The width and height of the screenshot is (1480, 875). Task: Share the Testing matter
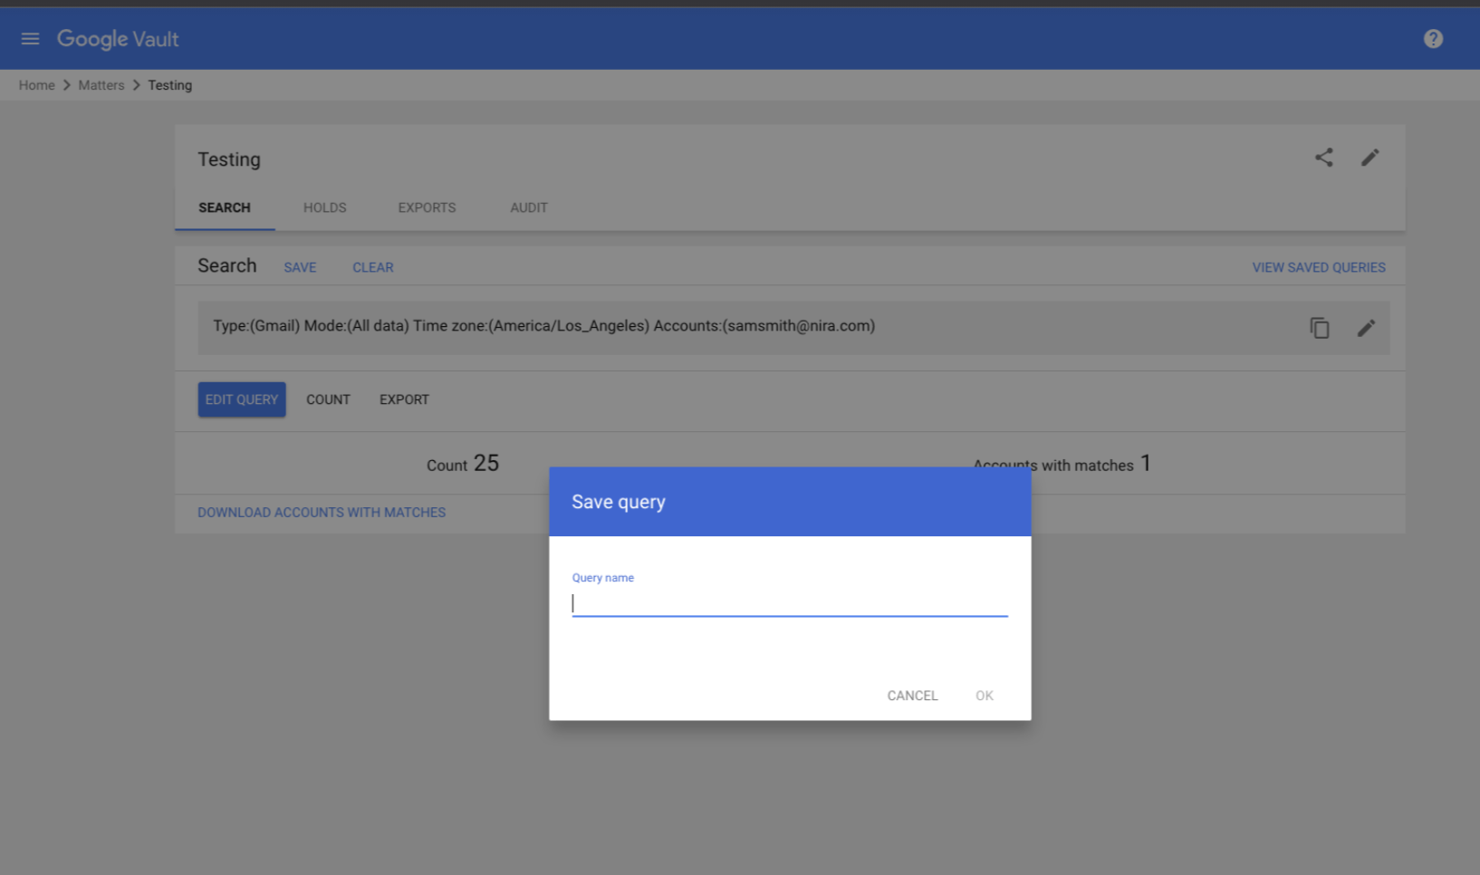pos(1324,158)
